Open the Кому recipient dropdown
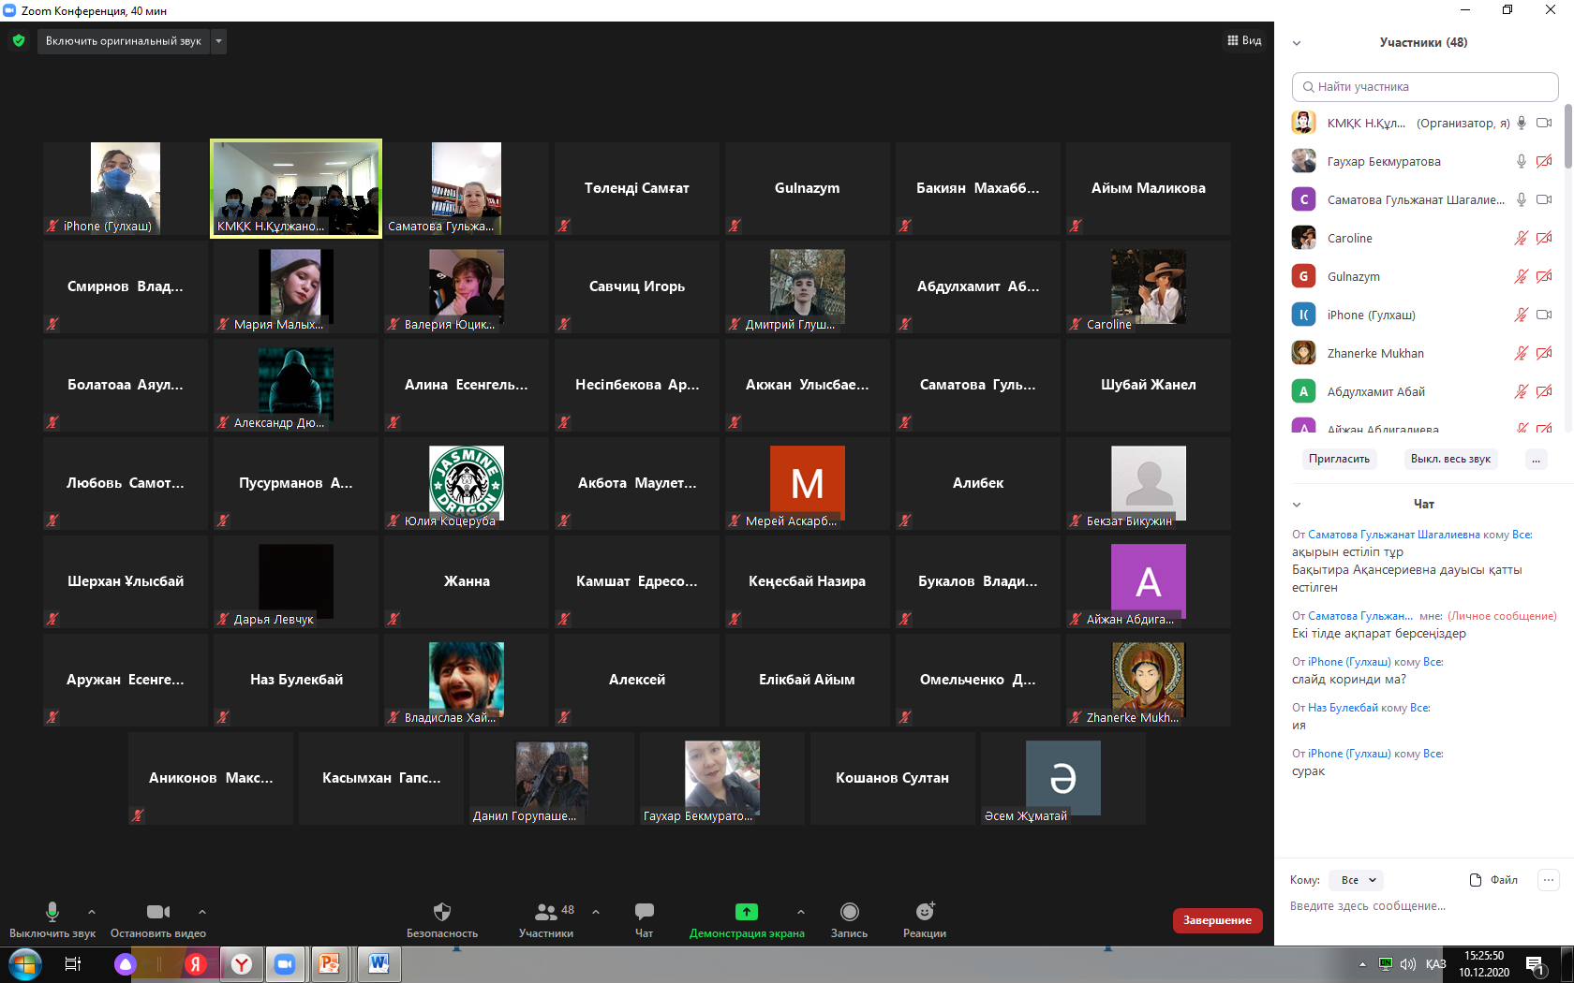Image resolution: width=1574 pixels, height=983 pixels. pos(1358,880)
